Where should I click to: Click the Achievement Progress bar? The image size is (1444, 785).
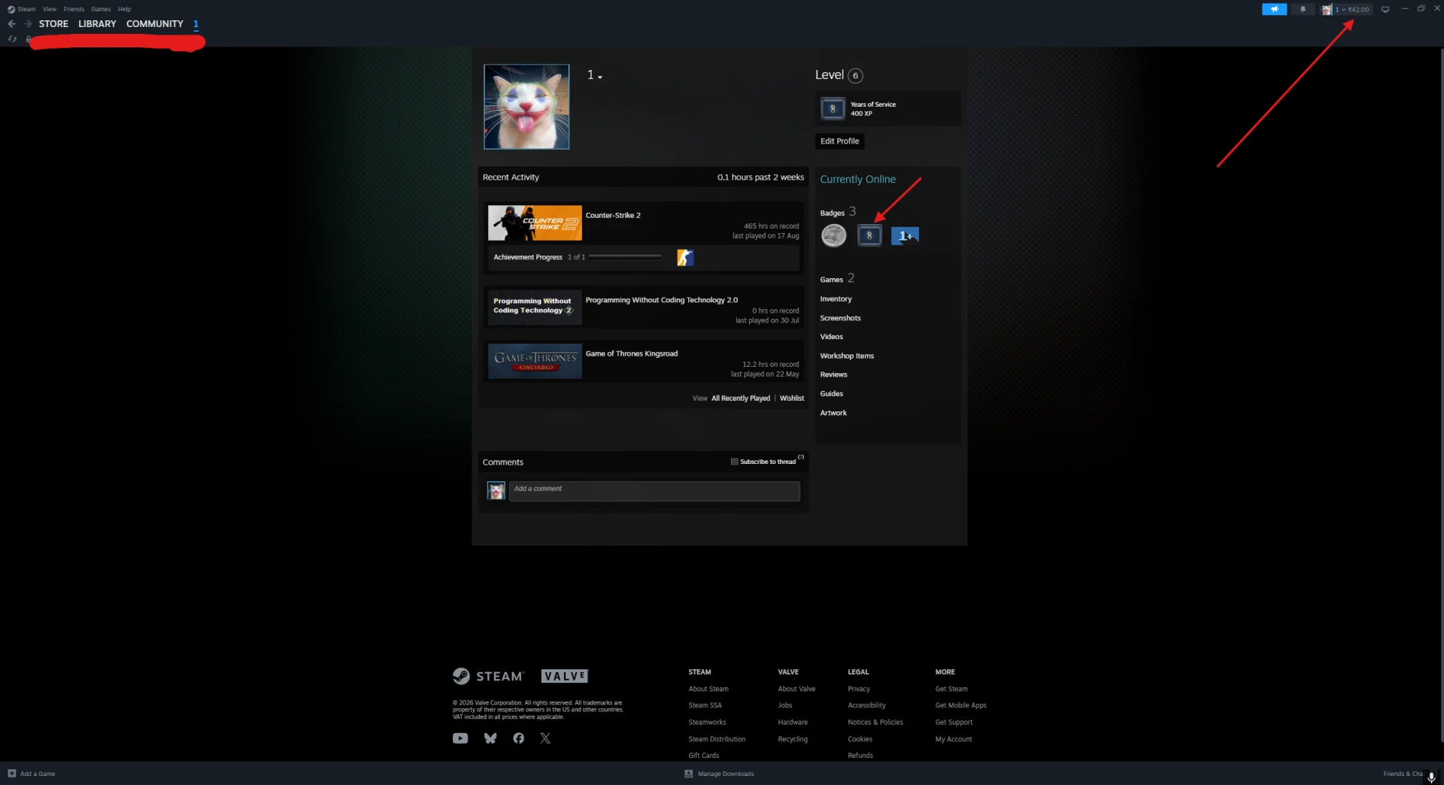tap(625, 257)
